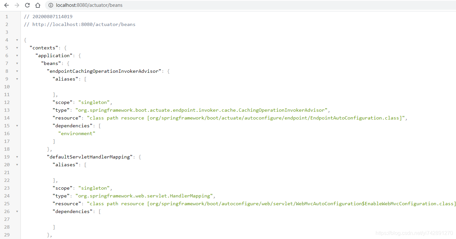456x239 pixels.
Task: Click the comment URL http://localhost:8080/actuator/beans
Action: click(84, 24)
